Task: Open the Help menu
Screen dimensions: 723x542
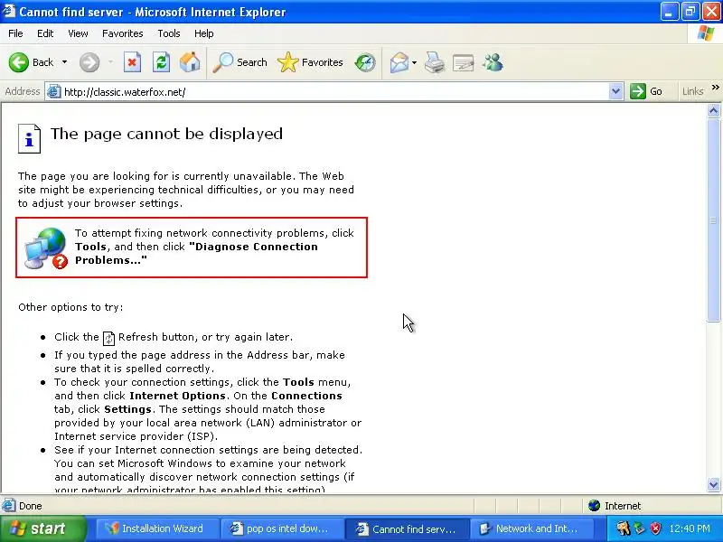Action: pos(204,33)
